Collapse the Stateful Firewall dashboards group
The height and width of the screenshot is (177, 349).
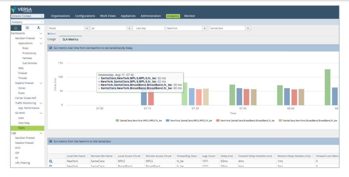point(41,83)
